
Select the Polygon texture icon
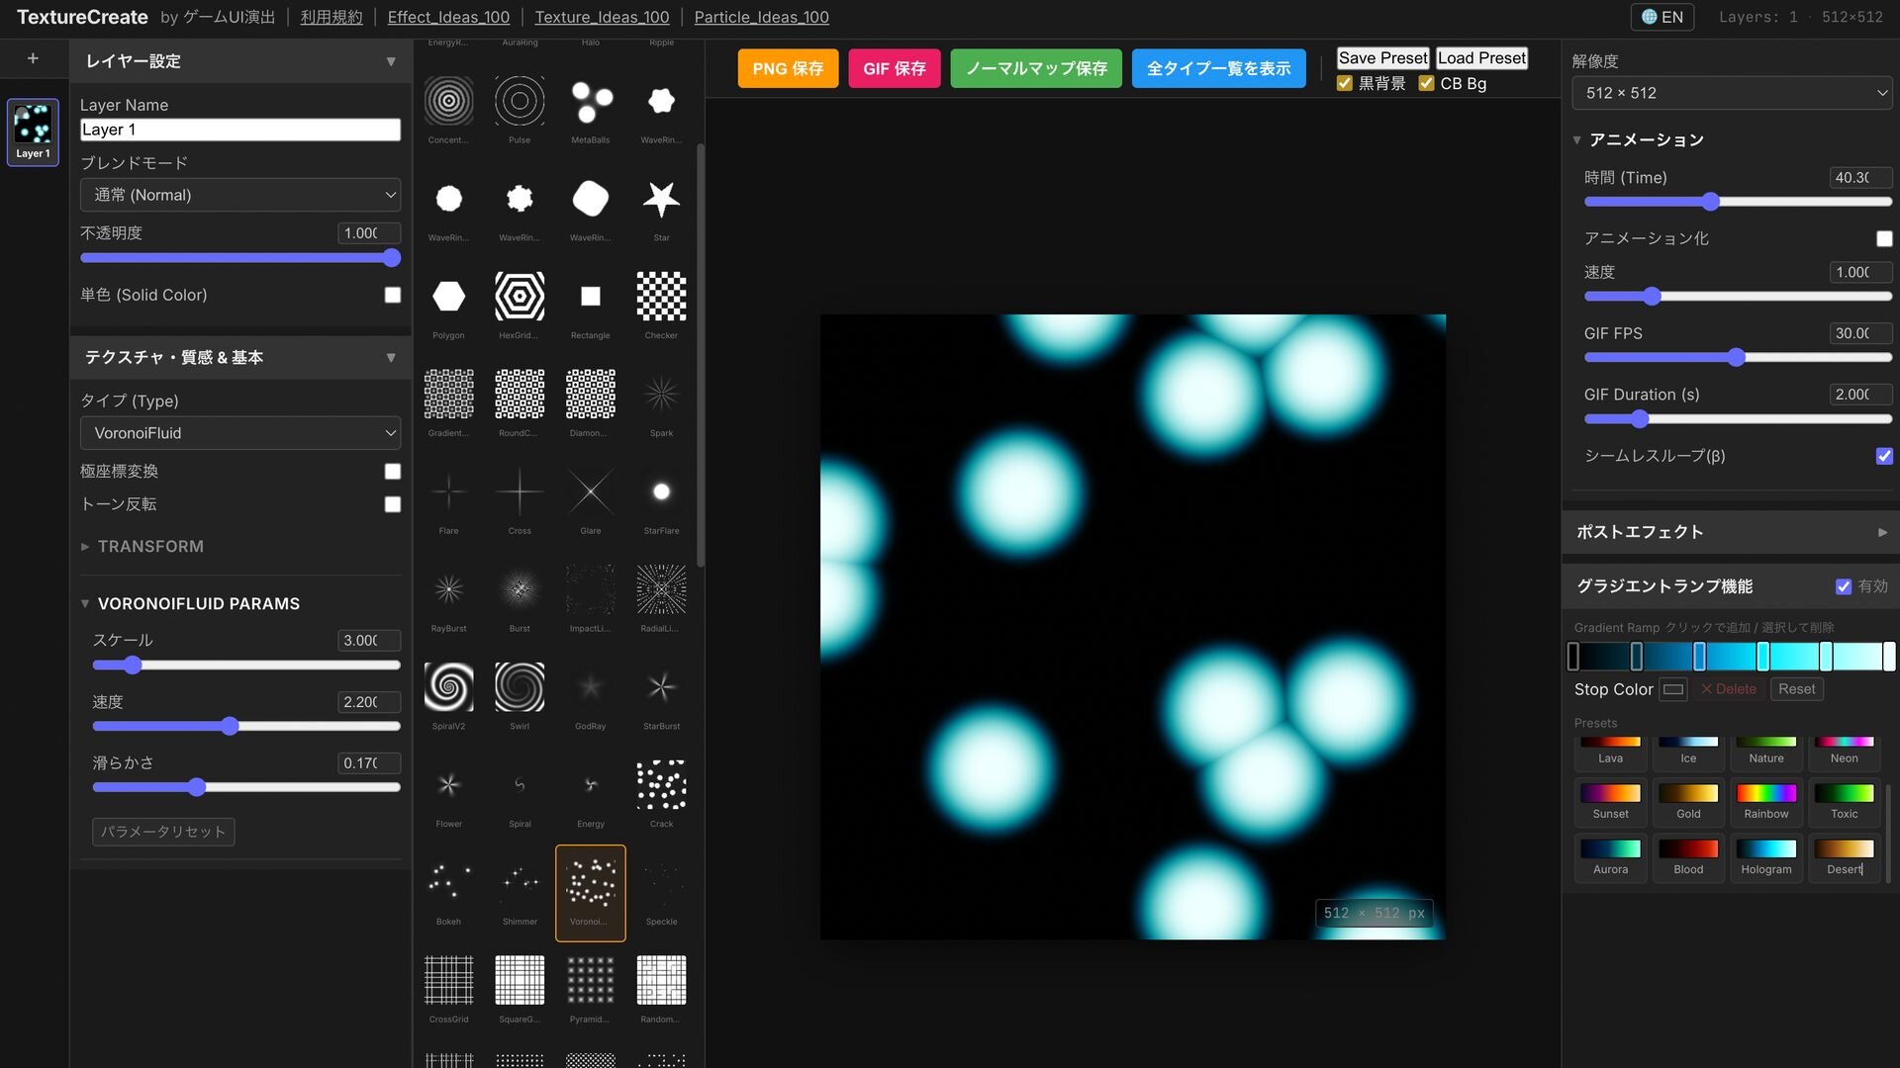click(x=448, y=297)
